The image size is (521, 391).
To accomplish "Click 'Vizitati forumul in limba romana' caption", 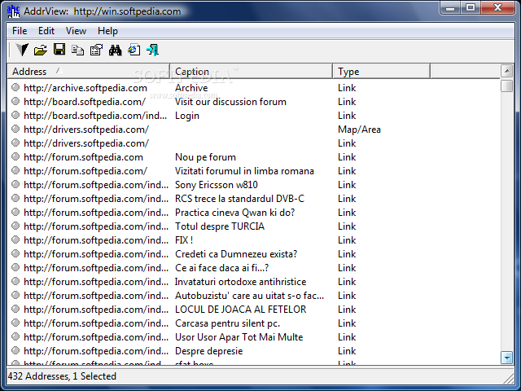I will [x=244, y=171].
